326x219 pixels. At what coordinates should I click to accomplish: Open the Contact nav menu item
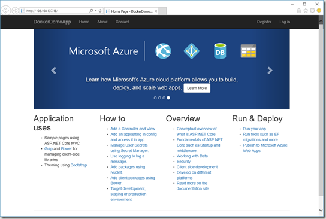point(122,22)
